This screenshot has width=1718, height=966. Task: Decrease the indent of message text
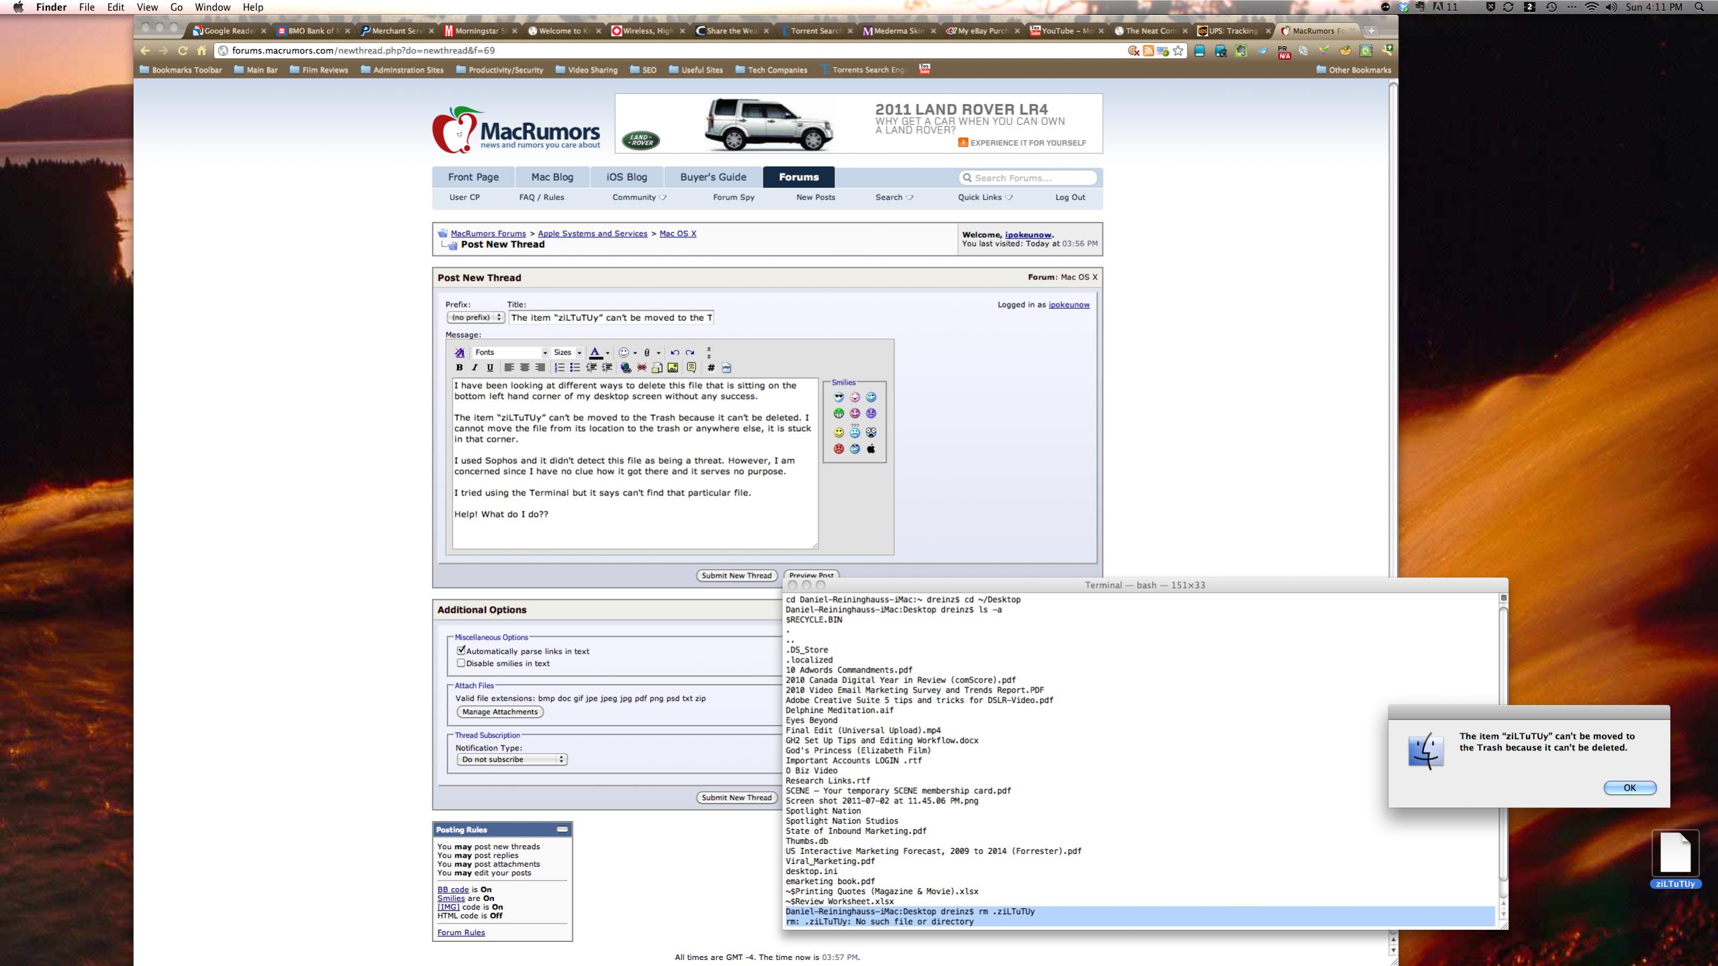(x=591, y=368)
